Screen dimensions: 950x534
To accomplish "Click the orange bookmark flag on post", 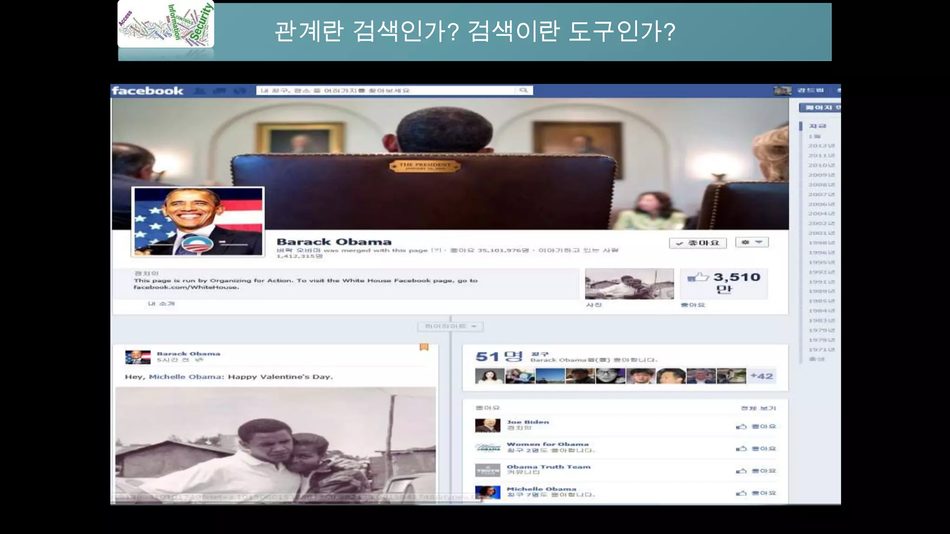I will tap(424, 347).
